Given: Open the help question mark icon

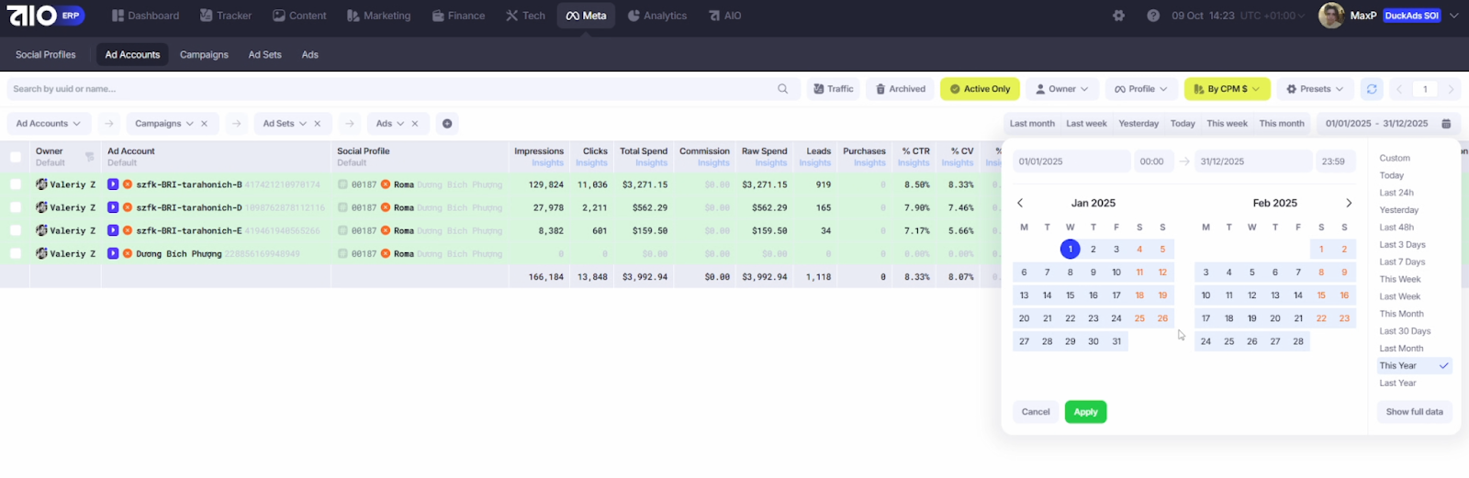Looking at the screenshot, I should [1153, 16].
